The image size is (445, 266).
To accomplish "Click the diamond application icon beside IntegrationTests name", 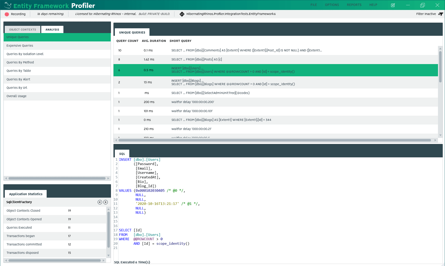I will coord(182,14).
